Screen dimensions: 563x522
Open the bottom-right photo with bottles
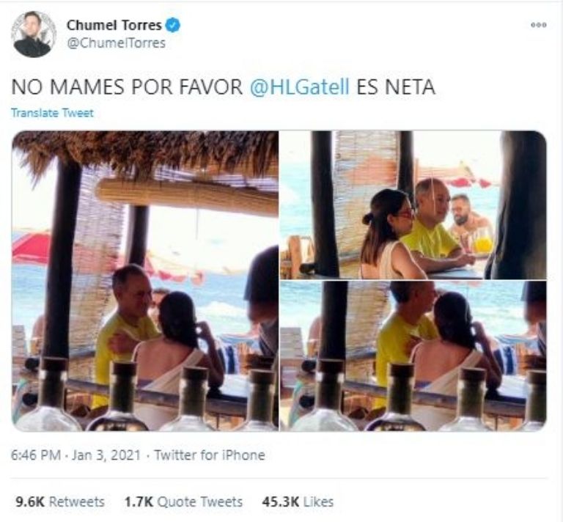click(x=413, y=356)
